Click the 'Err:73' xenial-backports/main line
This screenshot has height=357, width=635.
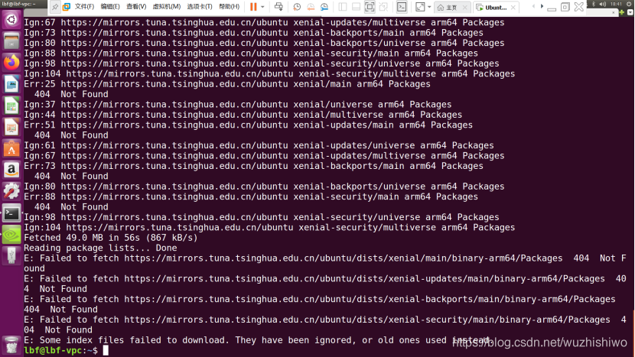[x=253, y=166]
